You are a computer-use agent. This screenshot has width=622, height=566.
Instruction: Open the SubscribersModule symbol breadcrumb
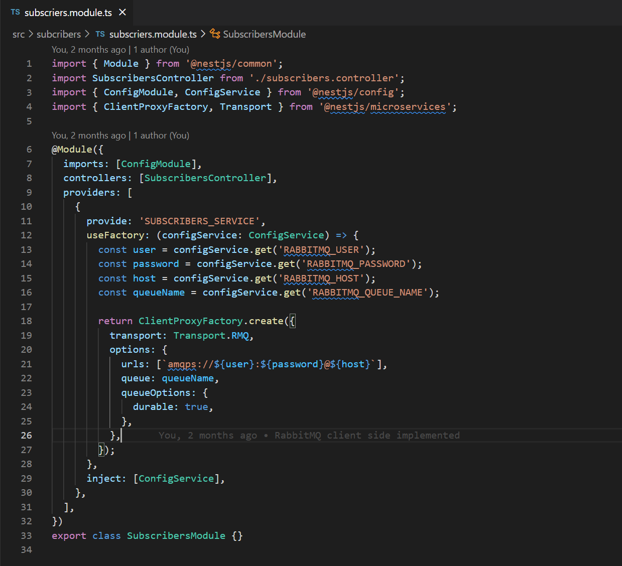point(265,34)
